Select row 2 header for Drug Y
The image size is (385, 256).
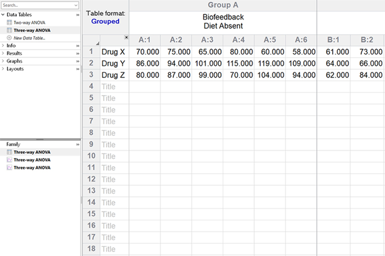click(x=91, y=63)
